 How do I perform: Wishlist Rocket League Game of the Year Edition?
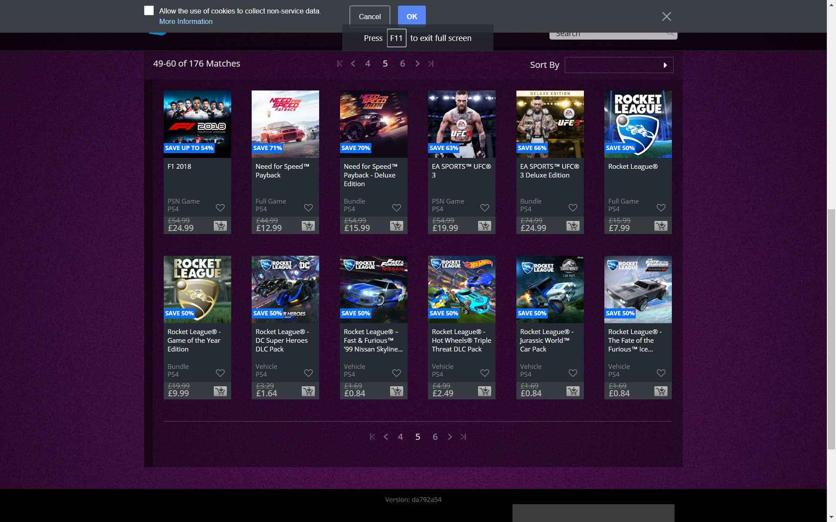click(220, 373)
